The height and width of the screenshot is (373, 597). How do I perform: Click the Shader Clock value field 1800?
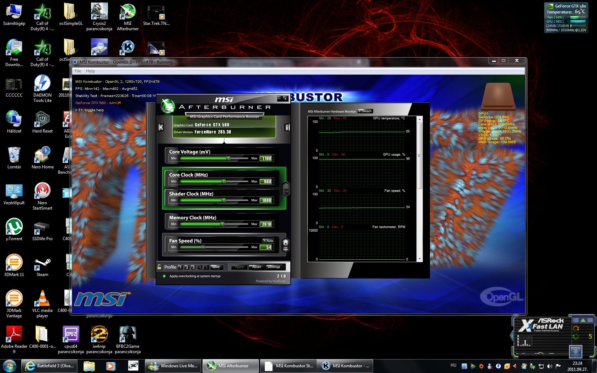pyautogui.click(x=266, y=200)
